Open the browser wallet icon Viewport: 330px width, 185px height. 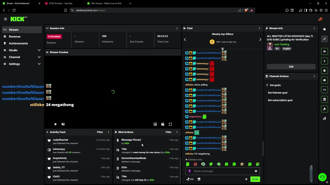(311, 10)
